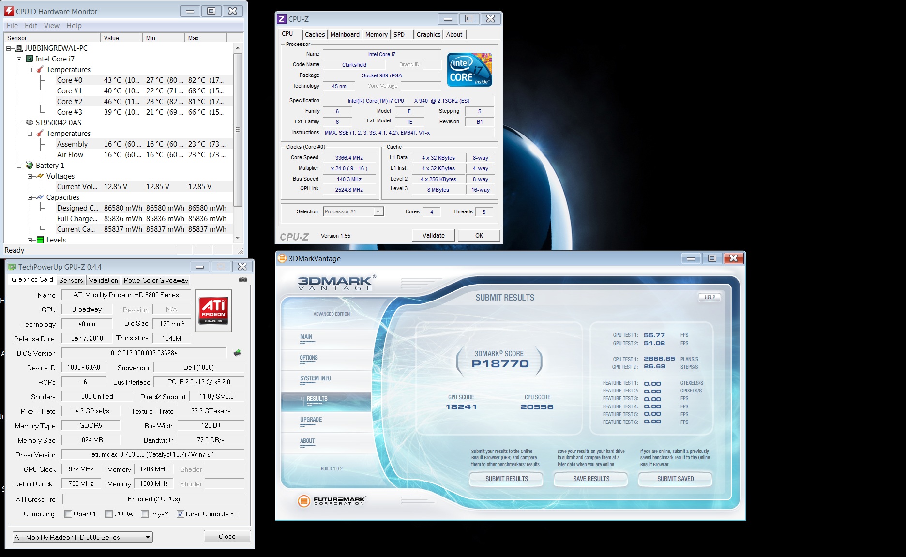Image resolution: width=906 pixels, height=557 pixels.
Task: Open the View menu in Hardware Monitor
Action: 51,26
